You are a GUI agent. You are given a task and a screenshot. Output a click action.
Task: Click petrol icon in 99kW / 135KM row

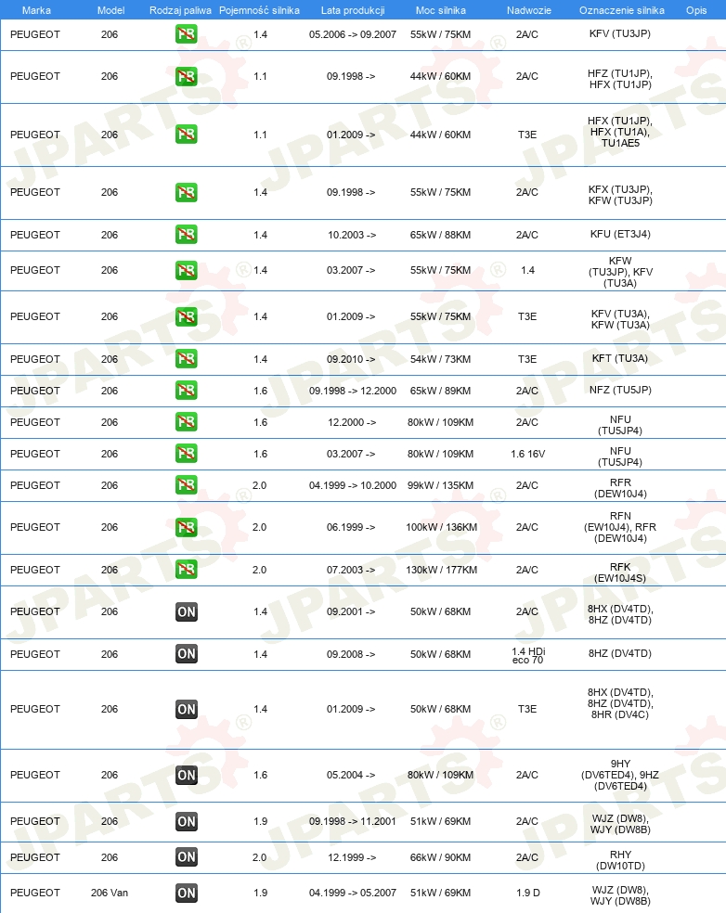[187, 485]
